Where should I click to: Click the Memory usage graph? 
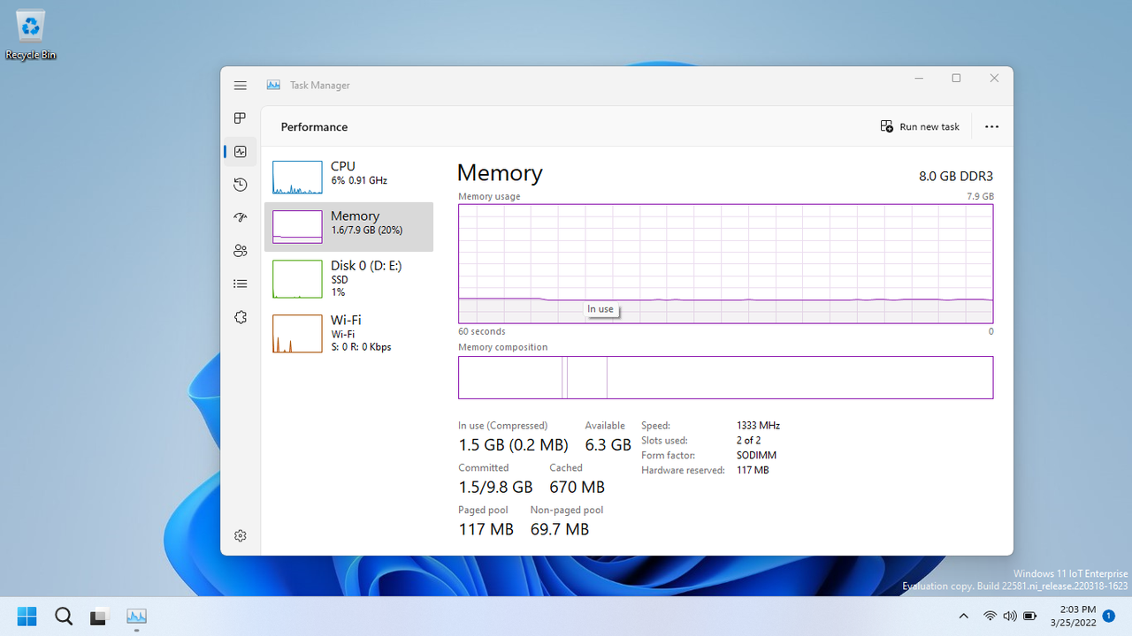(x=725, y=264)
